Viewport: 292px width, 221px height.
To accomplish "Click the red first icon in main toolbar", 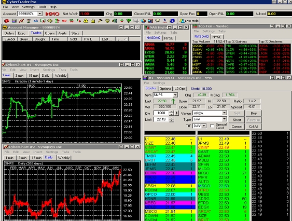I will pos(7,21).
